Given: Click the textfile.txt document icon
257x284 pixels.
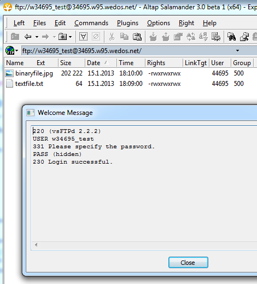Looking at the screenshot, I should coord(9,84).
